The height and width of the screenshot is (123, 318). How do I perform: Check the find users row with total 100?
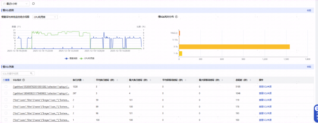[x=6, y=120]
